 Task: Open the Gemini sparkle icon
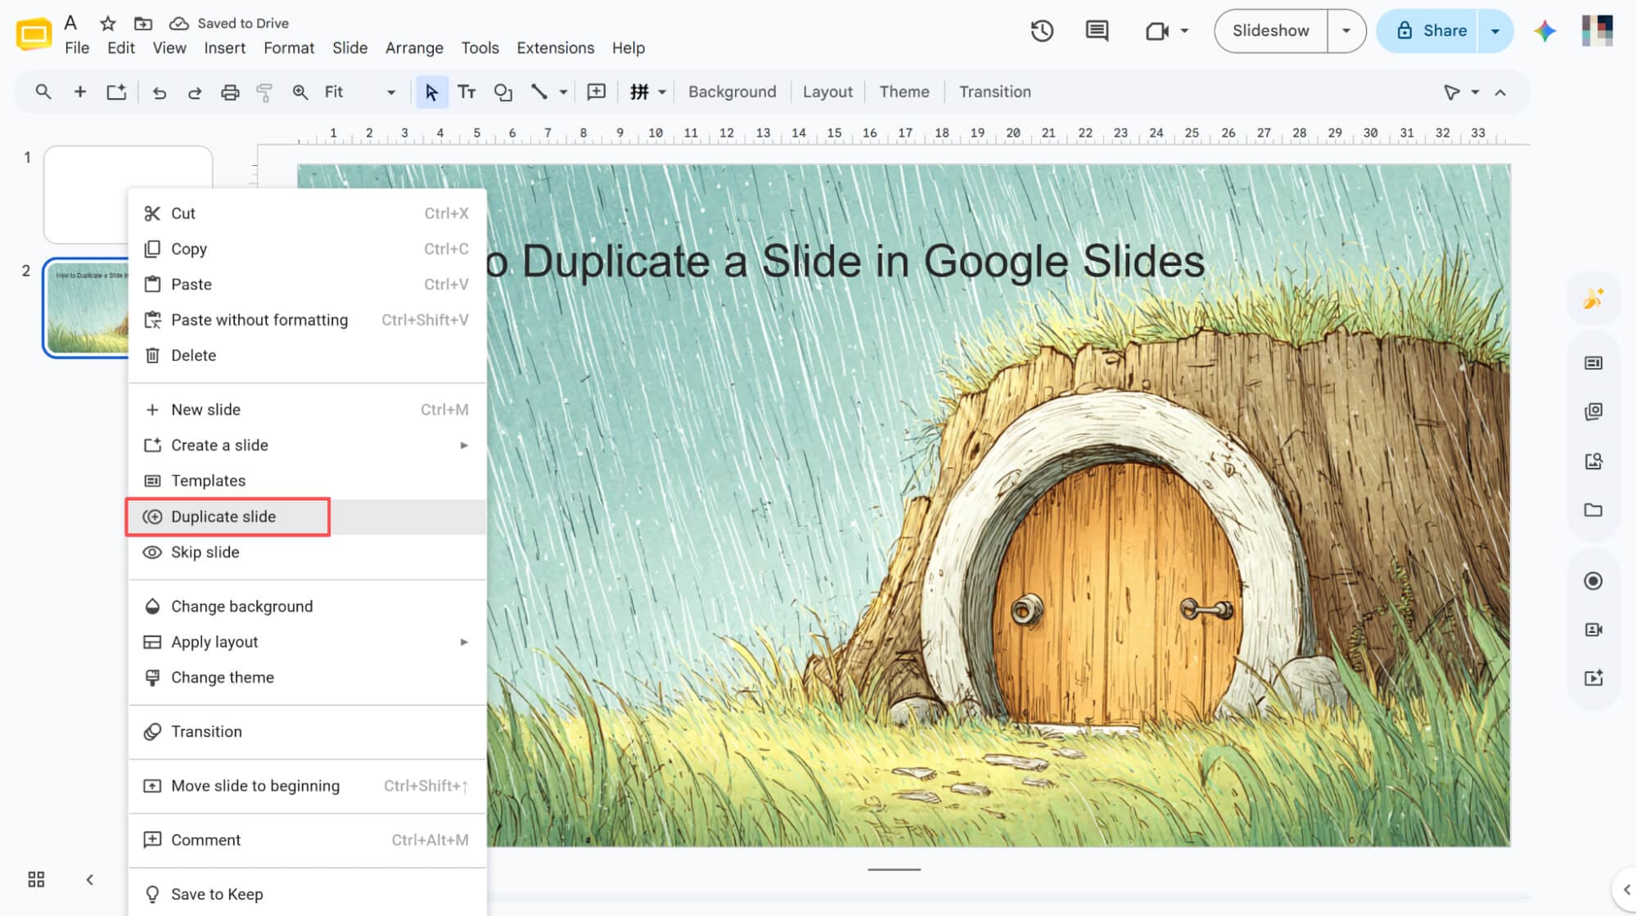coord(1544,31)
